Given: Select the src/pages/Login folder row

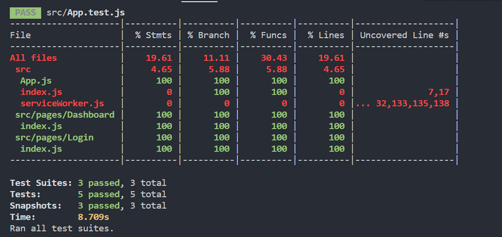Looking at the screenshot, I should [x=54, y=138].
